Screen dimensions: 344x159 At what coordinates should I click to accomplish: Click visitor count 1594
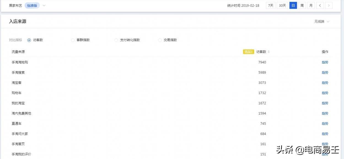point(262,113)
